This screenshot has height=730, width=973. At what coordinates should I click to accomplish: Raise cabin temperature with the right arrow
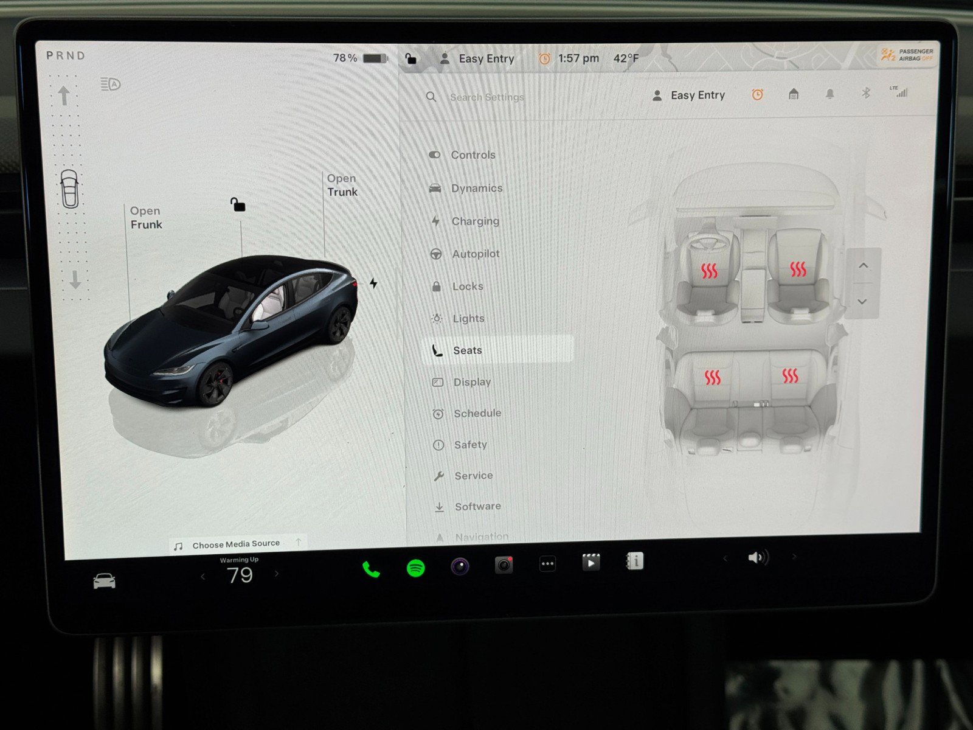pyautogui.click(x=277, y=574)
